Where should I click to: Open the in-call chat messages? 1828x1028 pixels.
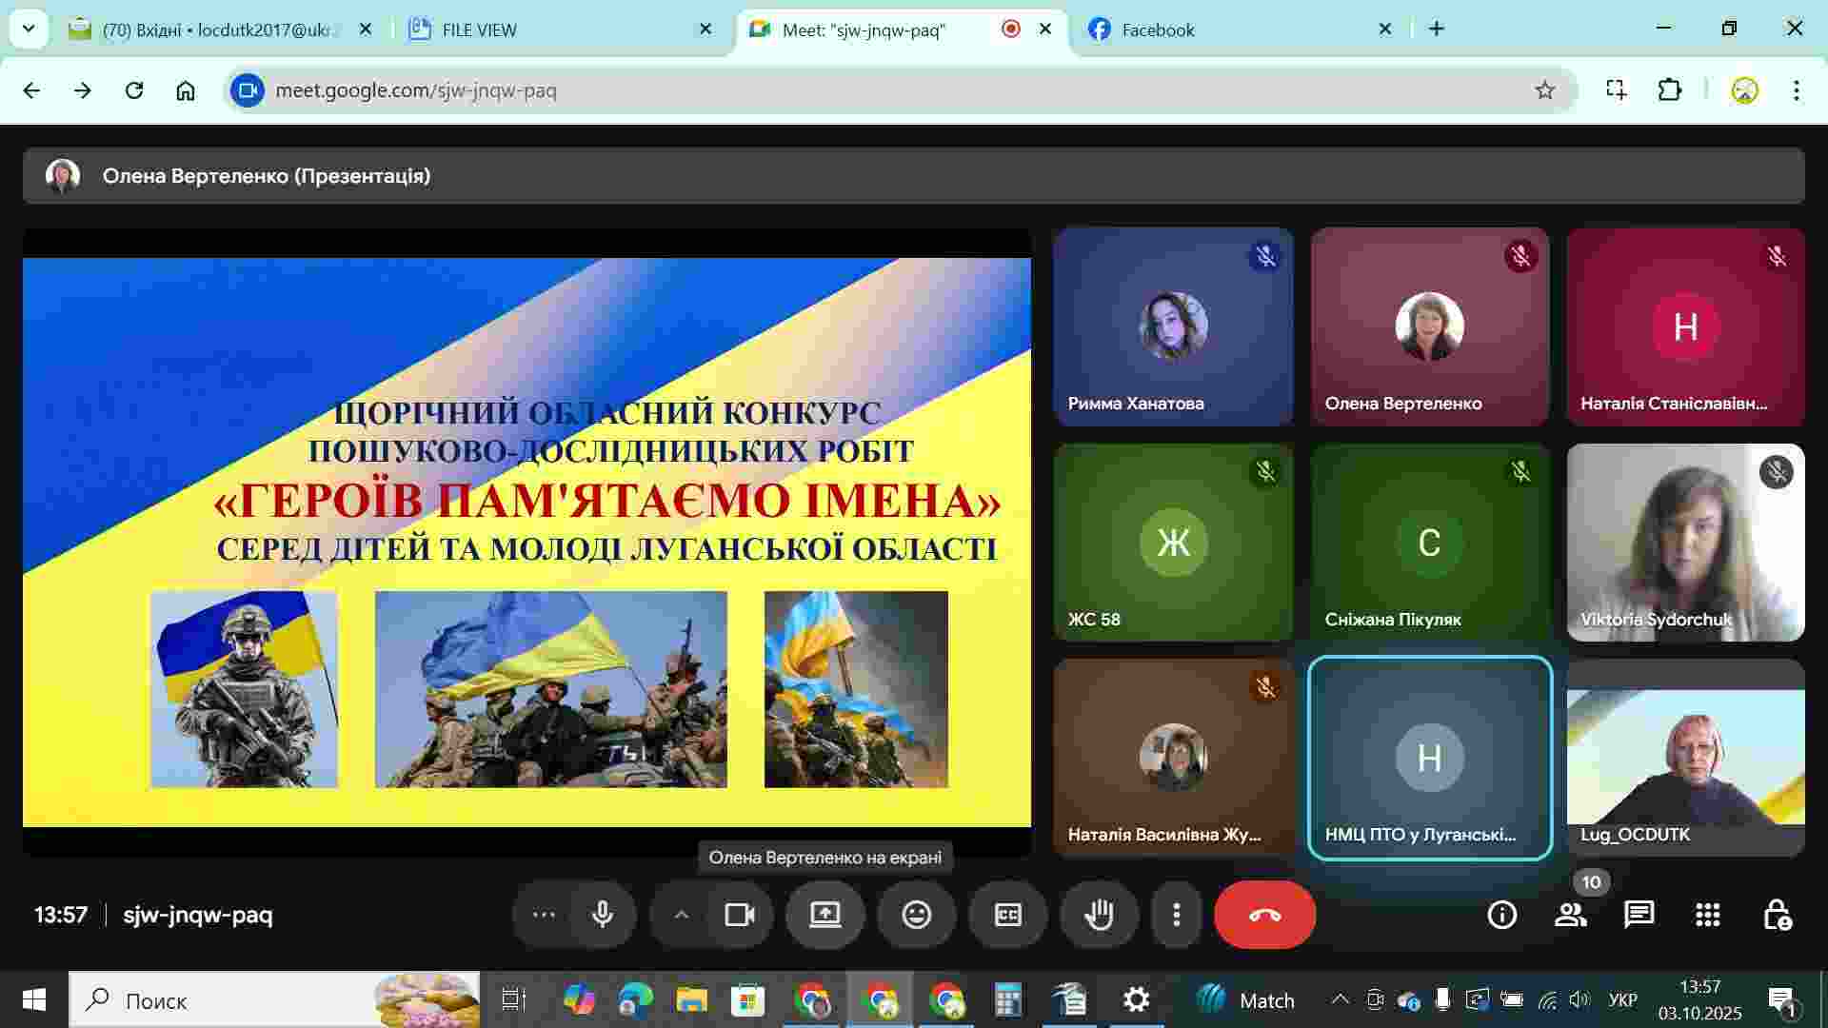coord(1639,915)
